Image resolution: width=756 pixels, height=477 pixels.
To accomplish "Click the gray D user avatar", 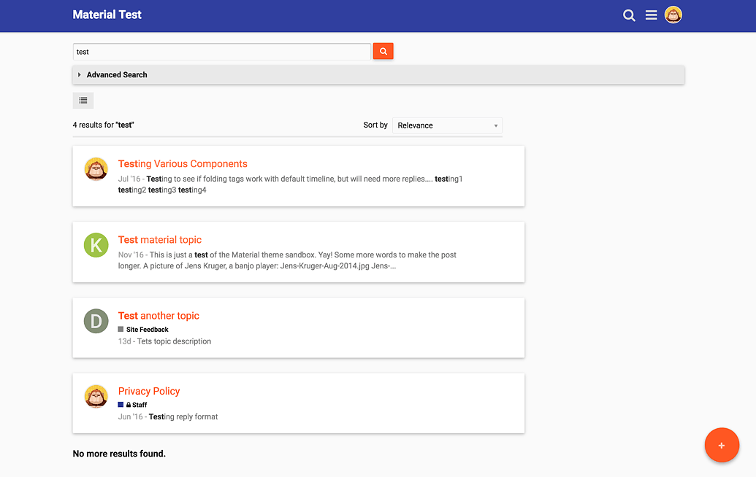I will 96,321.
